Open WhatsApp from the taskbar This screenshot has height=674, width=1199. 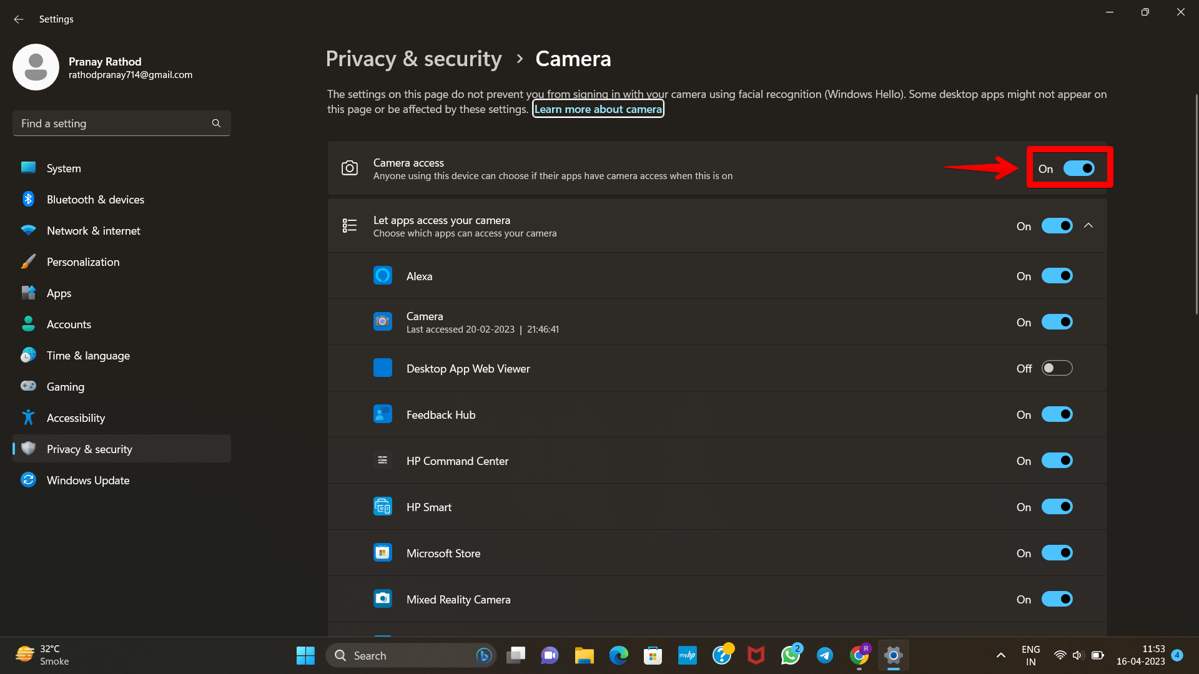click(x=790, y=655)
